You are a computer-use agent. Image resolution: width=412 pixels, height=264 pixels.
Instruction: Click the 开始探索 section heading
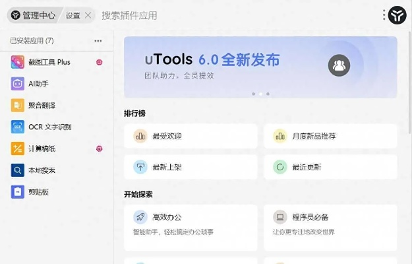(138, 194)
